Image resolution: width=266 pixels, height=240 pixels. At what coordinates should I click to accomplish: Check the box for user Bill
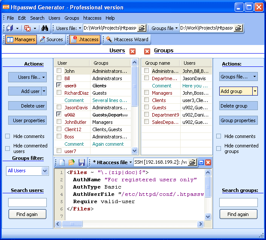click(59, 78)
